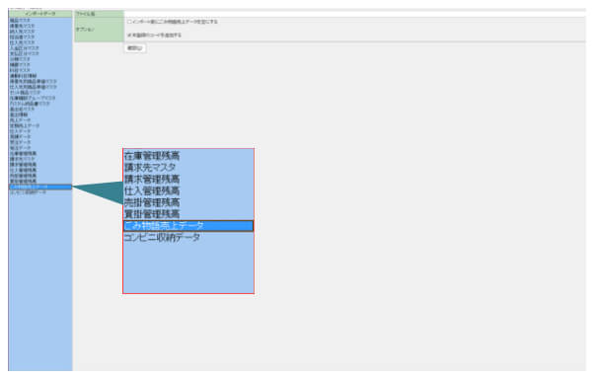Select 発注データ list entry
This screenshot has width=594, height=379.
(20, 148)
